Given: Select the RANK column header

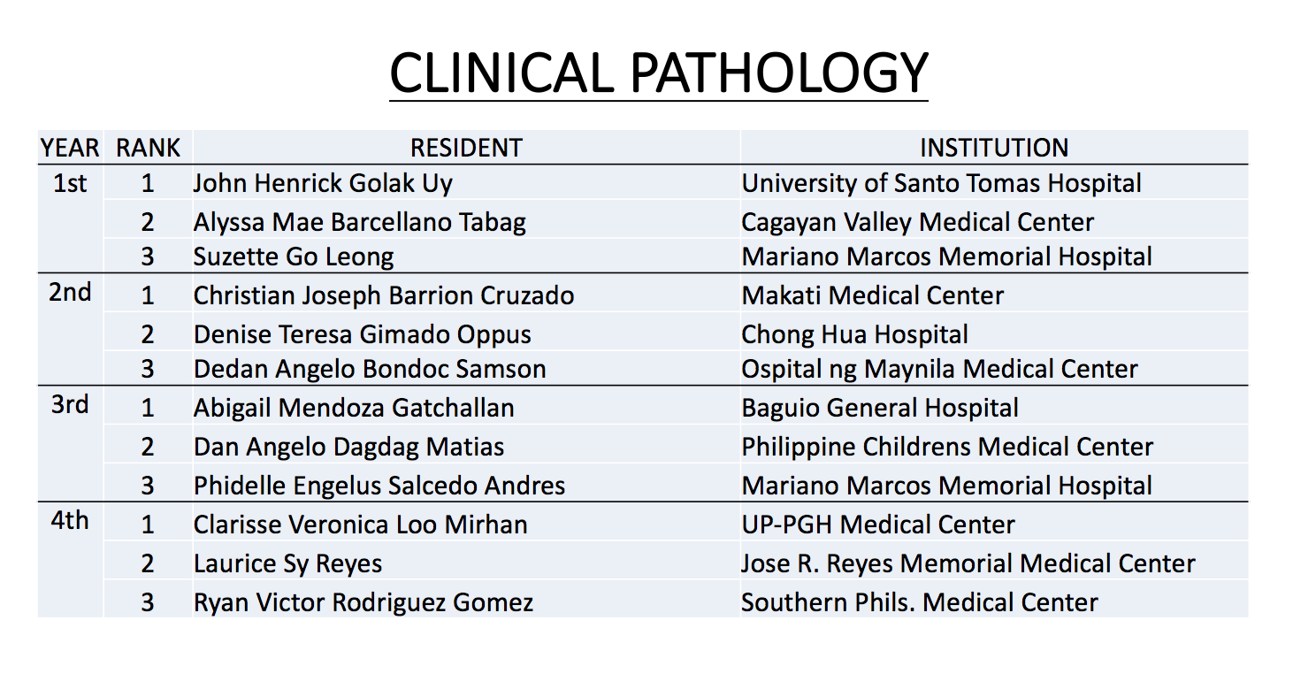Looking at the screenshot, I should tap(148, 148).
